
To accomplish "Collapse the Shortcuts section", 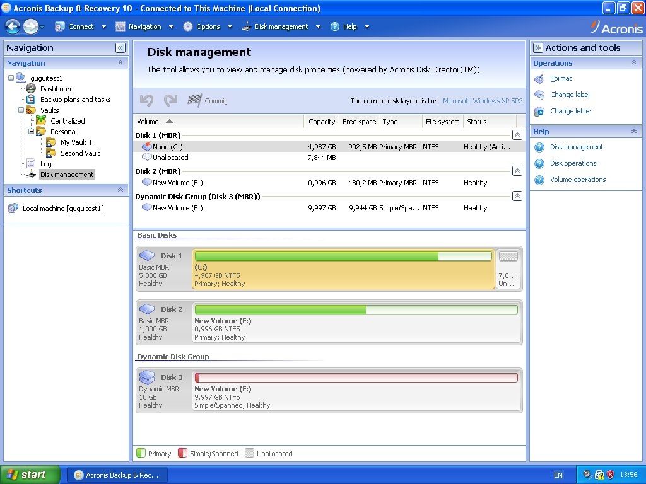I will coord(120,190).
